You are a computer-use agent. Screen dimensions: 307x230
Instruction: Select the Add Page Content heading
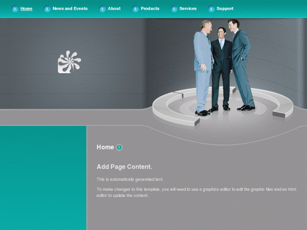pyautogui.click(x=124, y=167)
